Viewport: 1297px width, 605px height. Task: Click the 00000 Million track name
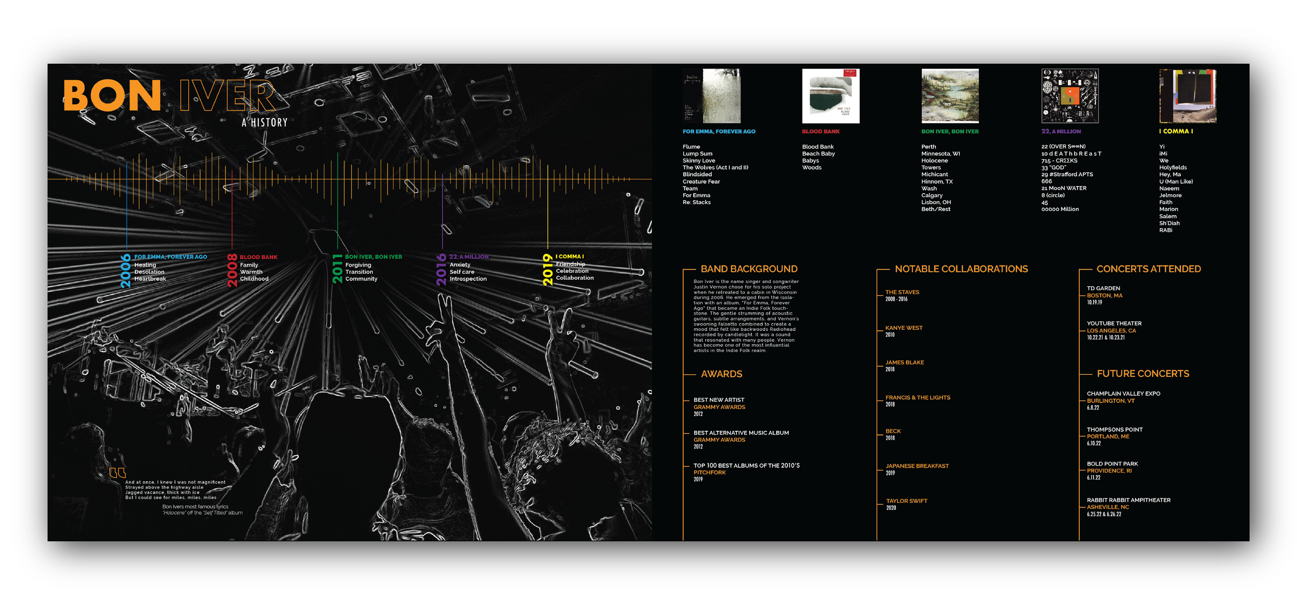pos(1060,209)
